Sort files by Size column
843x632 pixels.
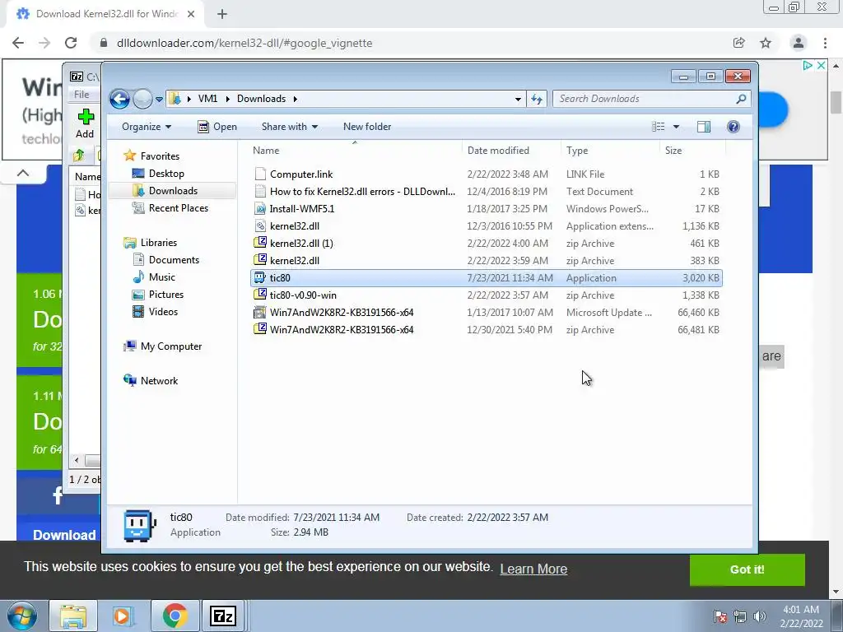692,151
